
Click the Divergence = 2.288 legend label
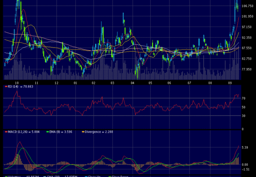[x=99, y=132]
